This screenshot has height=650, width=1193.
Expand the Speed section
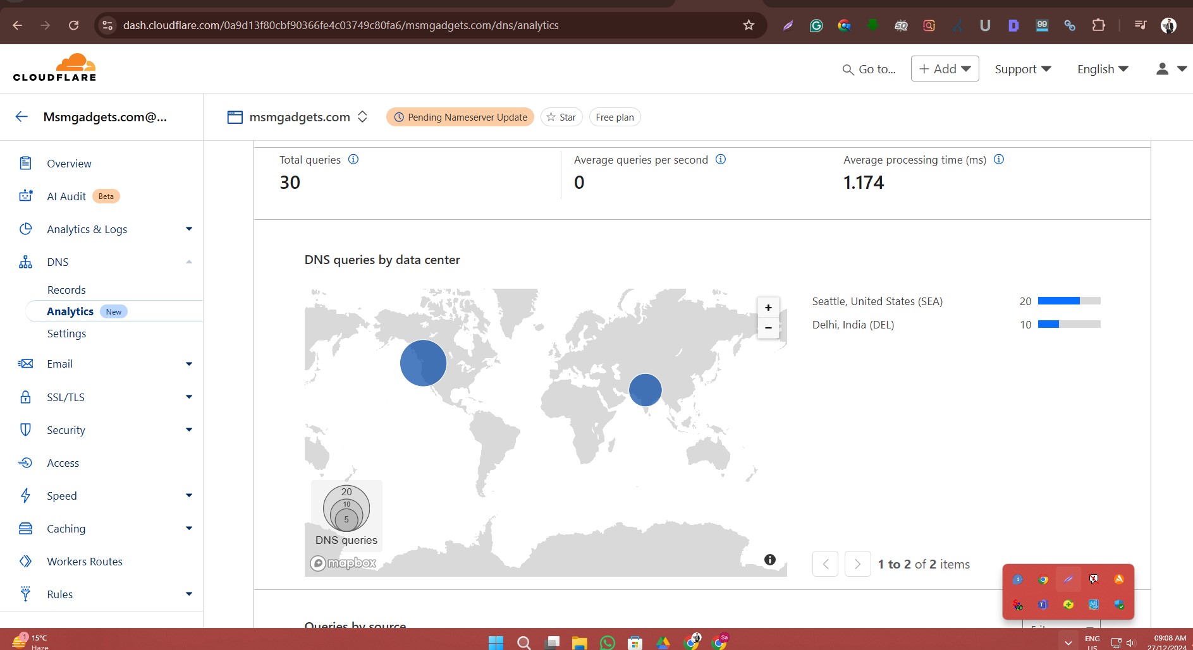click(x=188, y=495)
